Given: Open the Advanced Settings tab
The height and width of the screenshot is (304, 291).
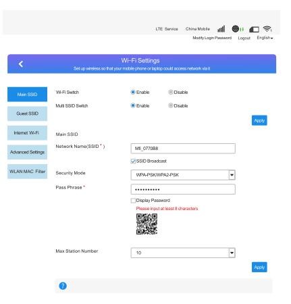Looking at the screenshot, I should (x=27, y=152).
